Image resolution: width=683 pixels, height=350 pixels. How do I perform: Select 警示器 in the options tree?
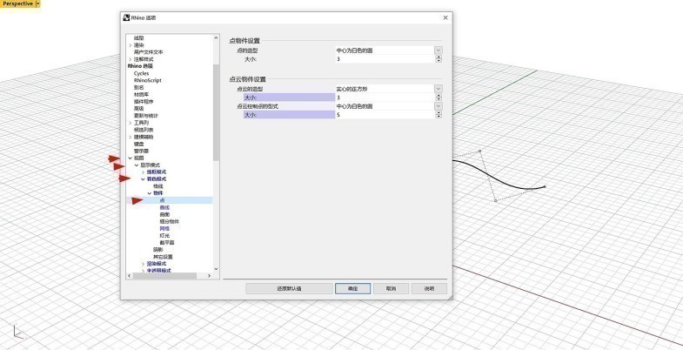(141, 151)
